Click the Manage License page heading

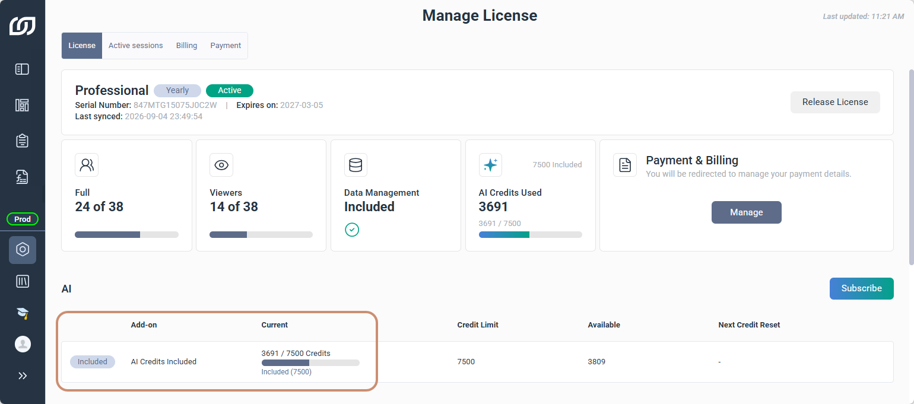[480, 15]
